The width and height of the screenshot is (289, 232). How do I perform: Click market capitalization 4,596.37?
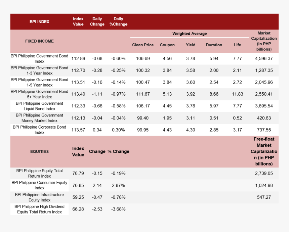coord(264,58)
